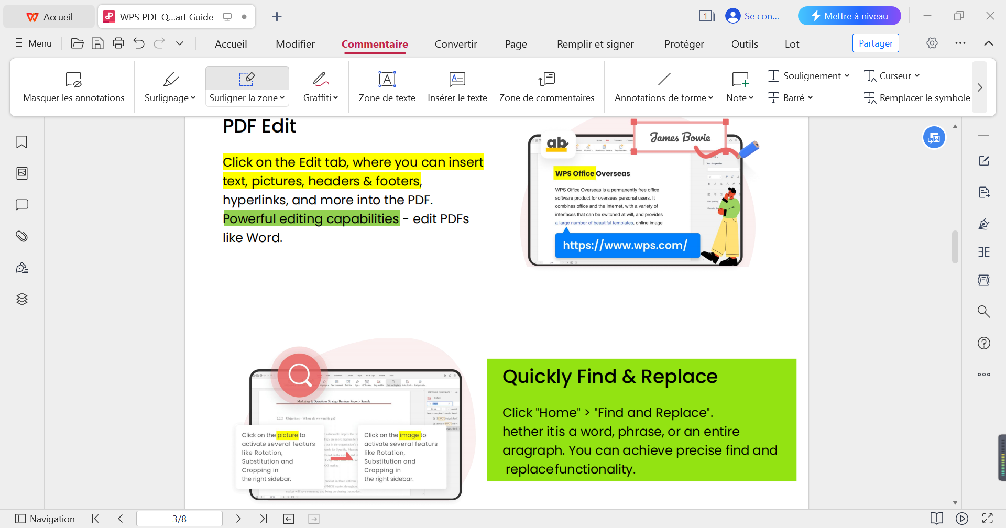Click the scroll down arrow
The width and height of the screenshot is (1006, 528).
coord(955,503)
